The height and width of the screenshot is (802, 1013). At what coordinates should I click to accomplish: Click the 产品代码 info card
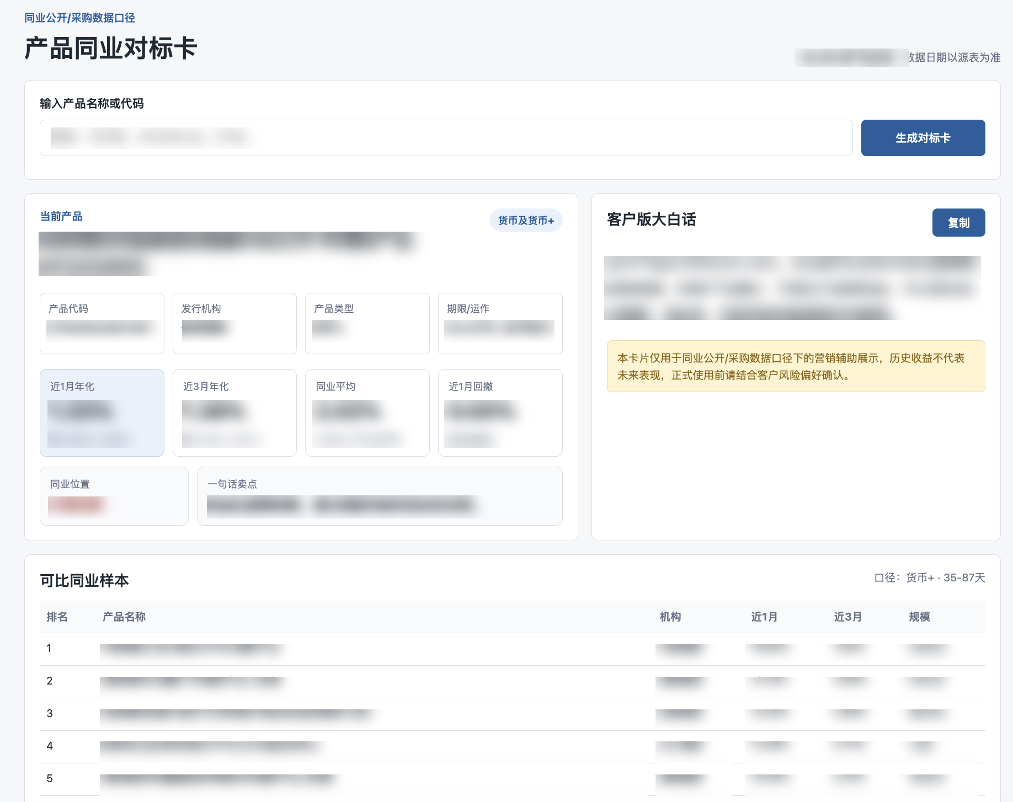point(102,323)
